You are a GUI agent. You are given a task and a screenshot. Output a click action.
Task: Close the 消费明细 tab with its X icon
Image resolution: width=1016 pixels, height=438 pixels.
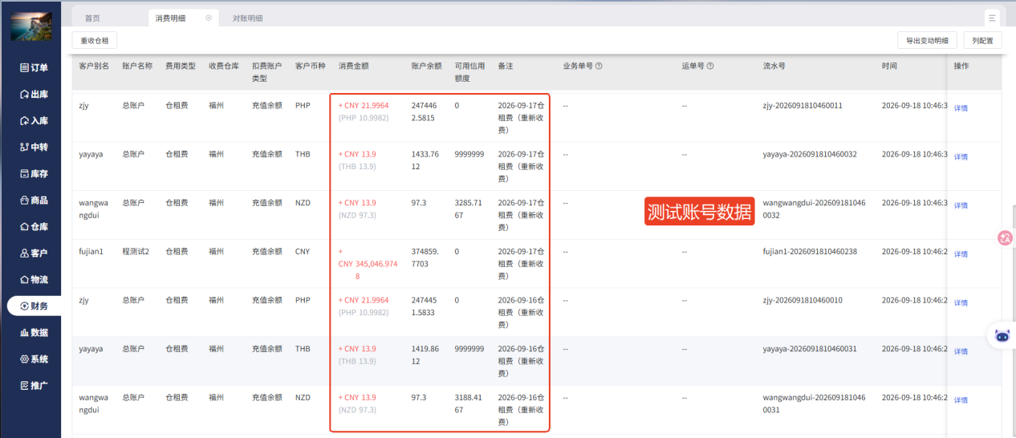pos(209,18)
